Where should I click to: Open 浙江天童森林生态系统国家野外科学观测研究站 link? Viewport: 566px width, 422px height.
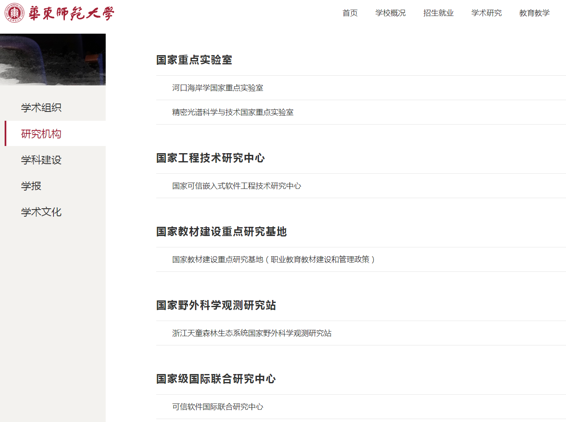pos(251,333)
